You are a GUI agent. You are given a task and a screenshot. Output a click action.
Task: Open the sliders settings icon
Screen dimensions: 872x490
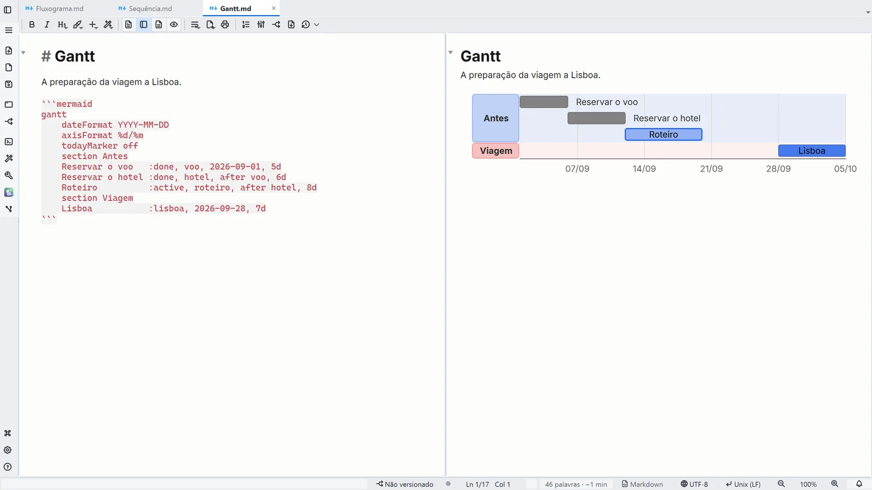click(261, 24)
